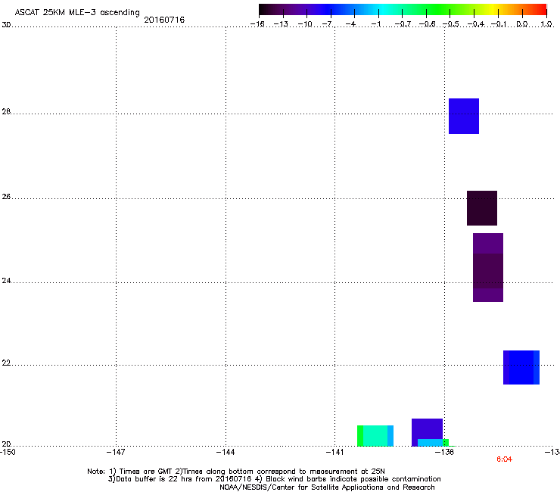
Task: Click the 'ASCAT 25KM MLE-3 ascending' title
Action: (77, 12)
